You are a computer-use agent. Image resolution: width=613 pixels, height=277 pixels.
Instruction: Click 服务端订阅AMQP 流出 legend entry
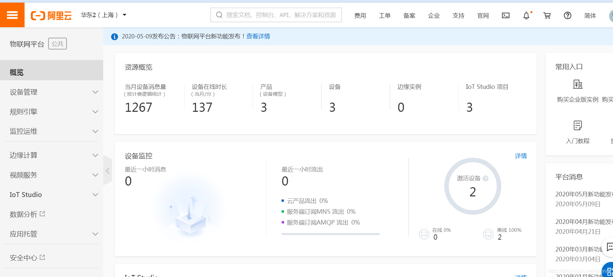click(x=321, y=222)
